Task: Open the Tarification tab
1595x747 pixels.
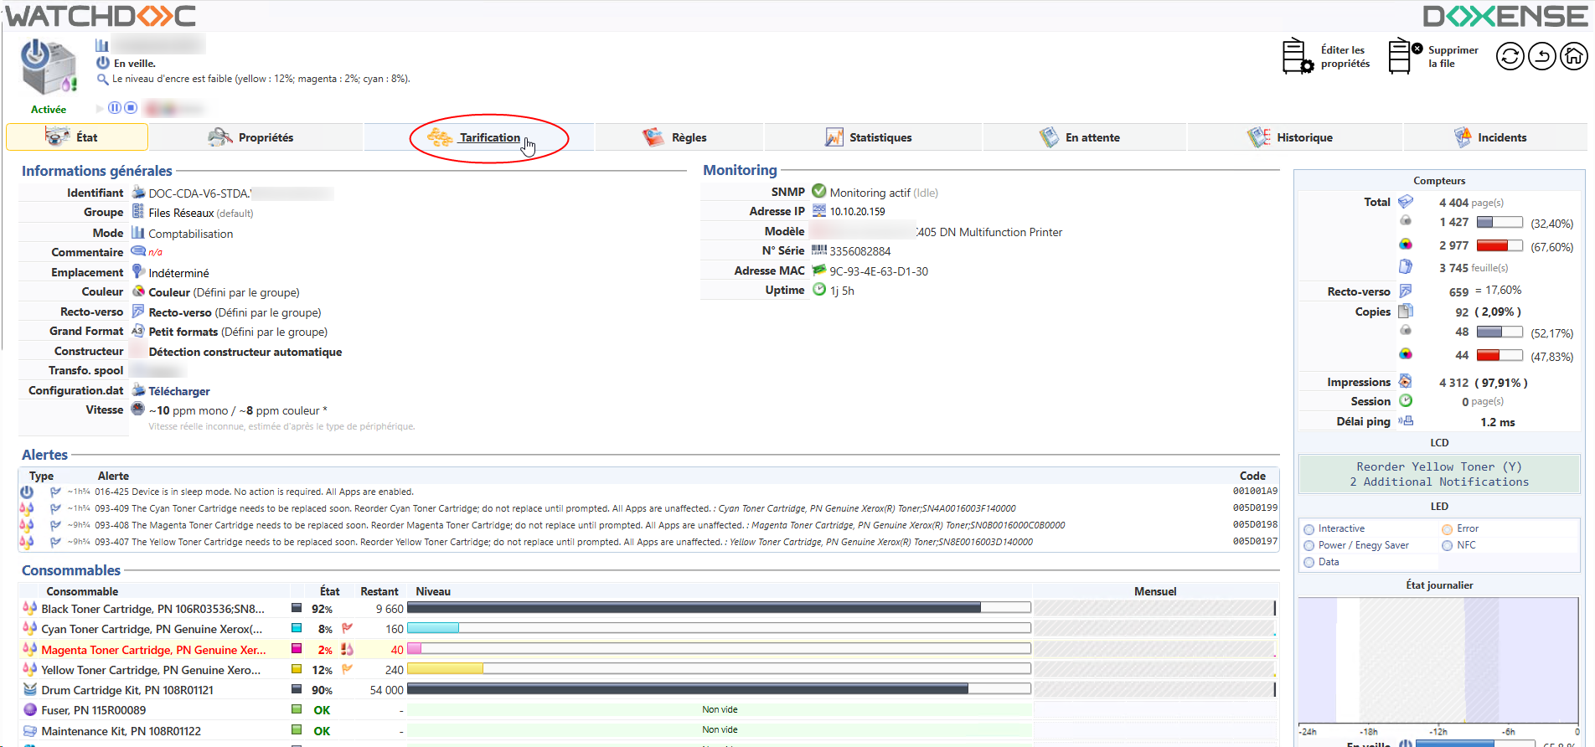Action: 489,137
